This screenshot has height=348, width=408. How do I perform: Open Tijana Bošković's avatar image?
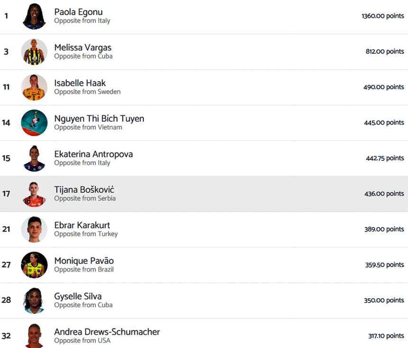click(34, 194)
